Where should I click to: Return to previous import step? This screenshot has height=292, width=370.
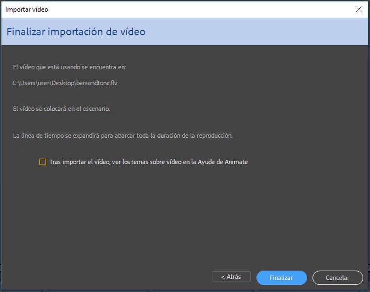coord(231,277)
